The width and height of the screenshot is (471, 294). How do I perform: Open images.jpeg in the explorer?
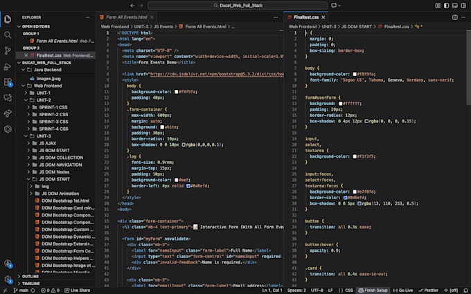(48, 79)
